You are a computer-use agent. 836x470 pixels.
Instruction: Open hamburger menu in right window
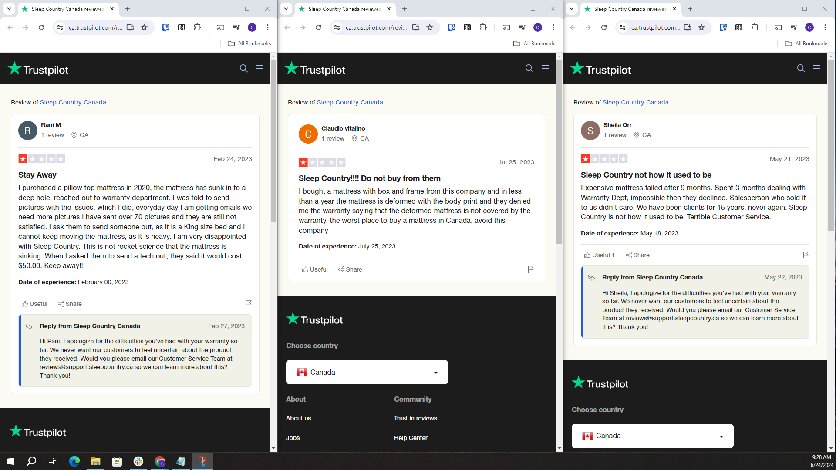click(817, 68)
